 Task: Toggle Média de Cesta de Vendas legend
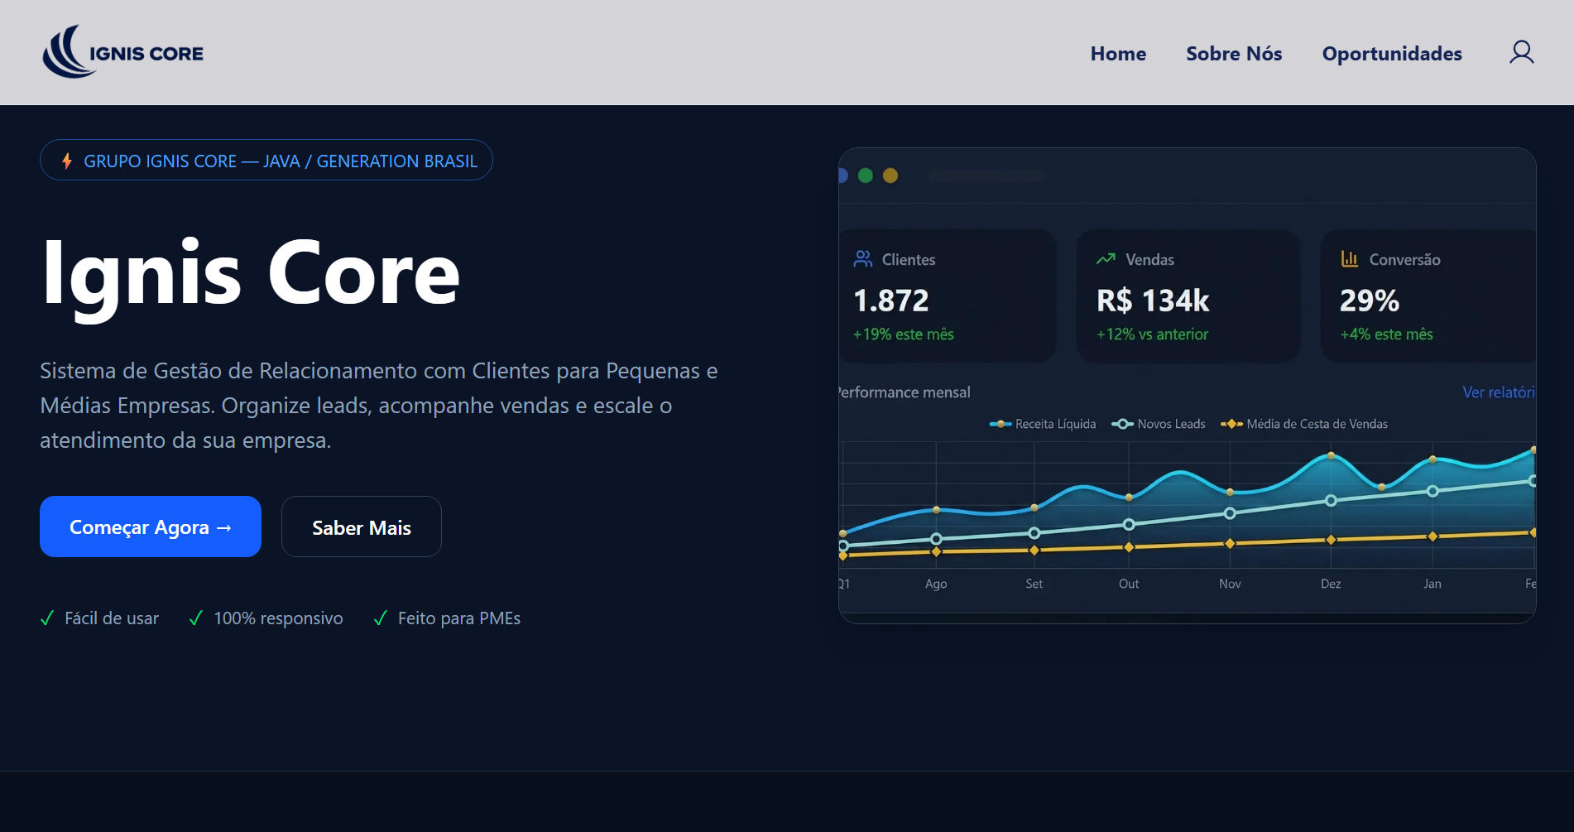[1304, 424]
